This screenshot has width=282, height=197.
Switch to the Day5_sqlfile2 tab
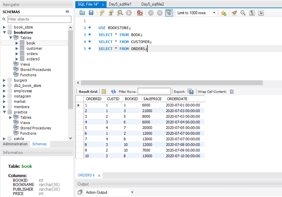click(153, 4)
